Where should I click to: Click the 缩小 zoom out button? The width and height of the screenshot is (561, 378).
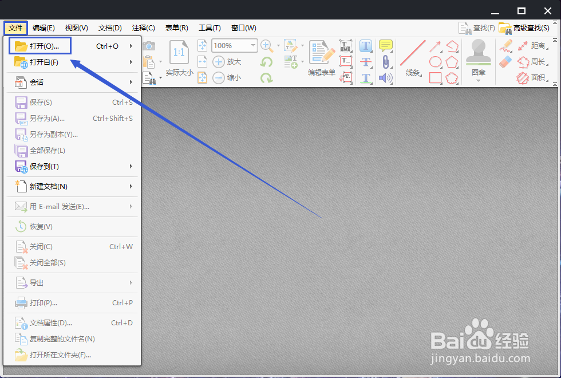click(x=227, y=78)
